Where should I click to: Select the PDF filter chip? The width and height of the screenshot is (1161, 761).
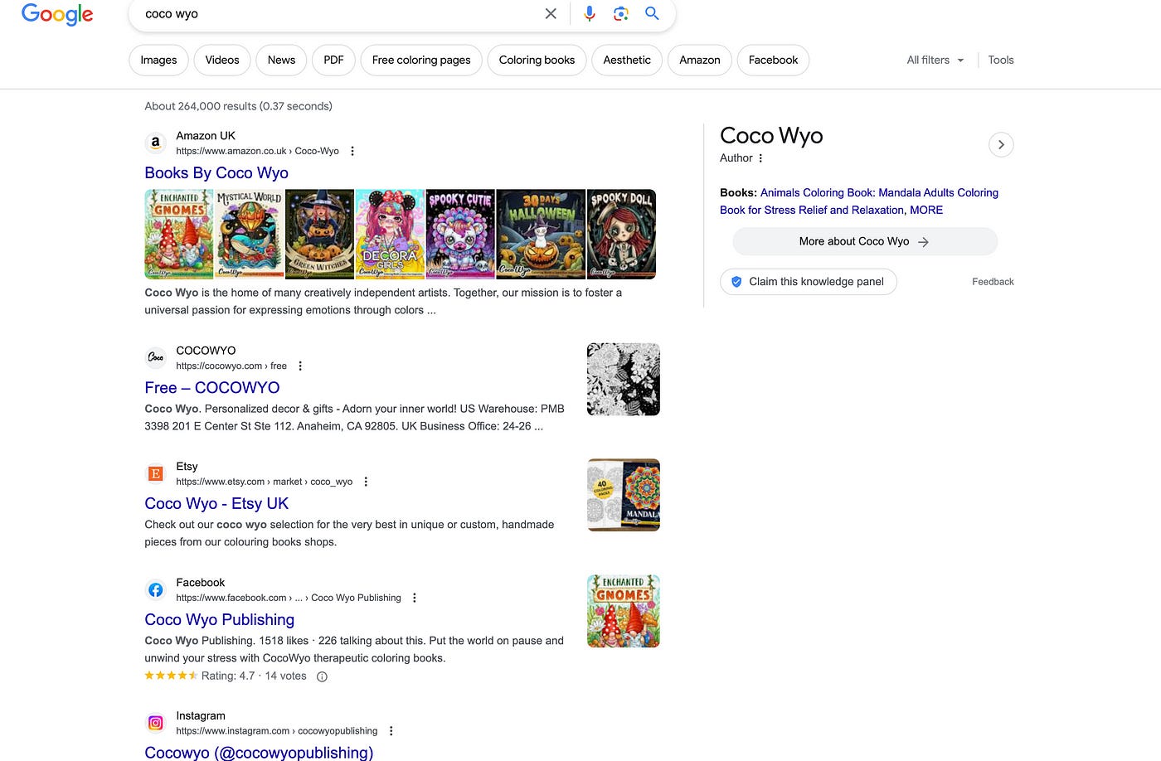333,60
